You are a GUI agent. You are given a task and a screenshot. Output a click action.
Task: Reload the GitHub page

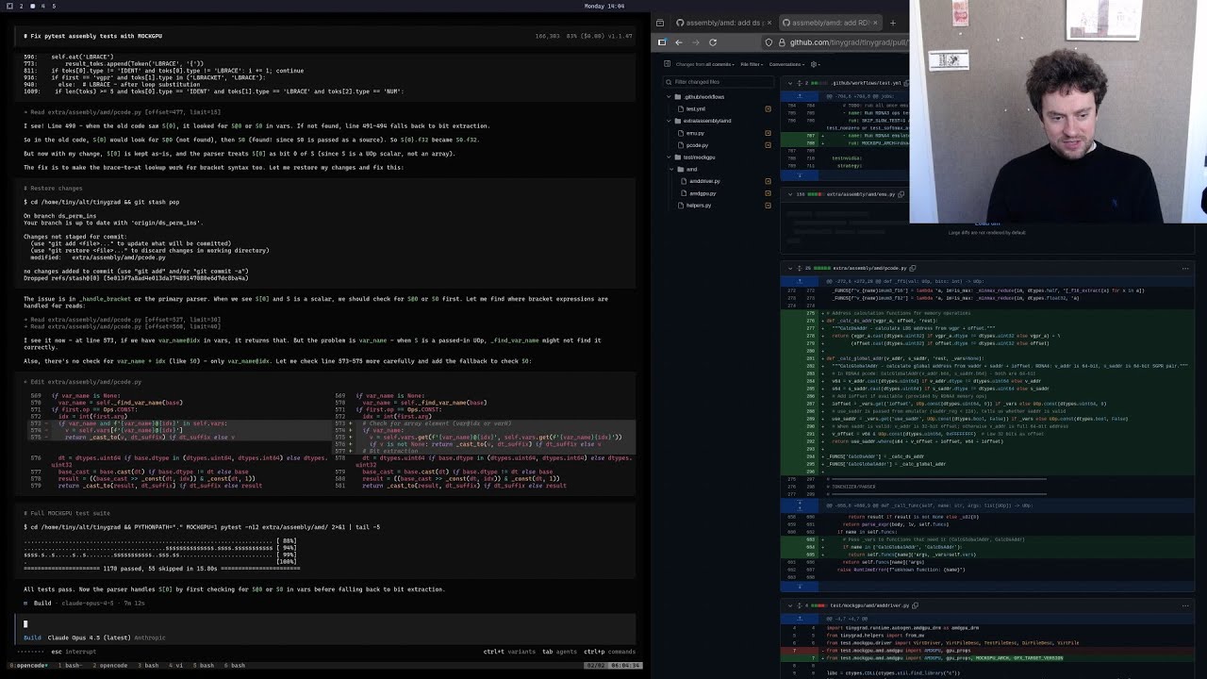[712, 42]
